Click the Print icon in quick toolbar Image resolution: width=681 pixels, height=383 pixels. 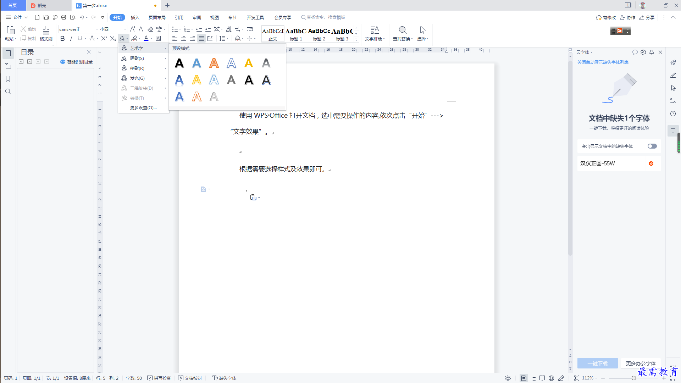pos(64,17)
